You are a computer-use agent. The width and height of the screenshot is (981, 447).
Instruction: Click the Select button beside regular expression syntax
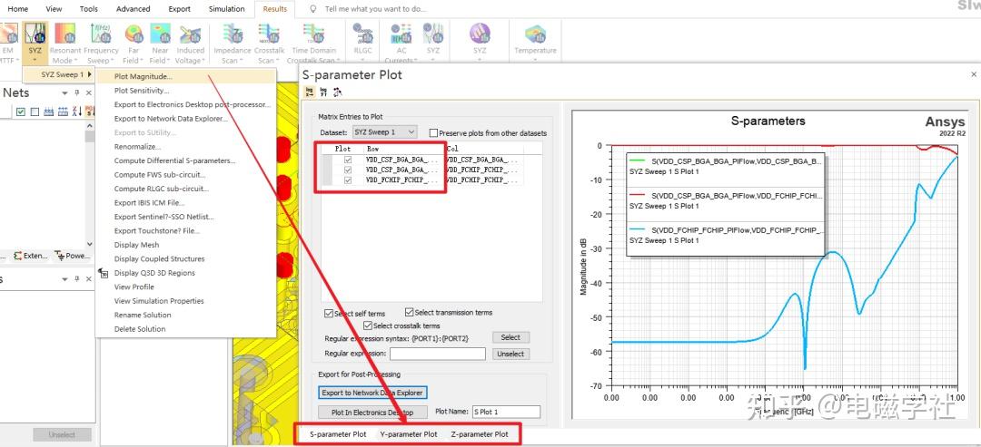point(510,337)
